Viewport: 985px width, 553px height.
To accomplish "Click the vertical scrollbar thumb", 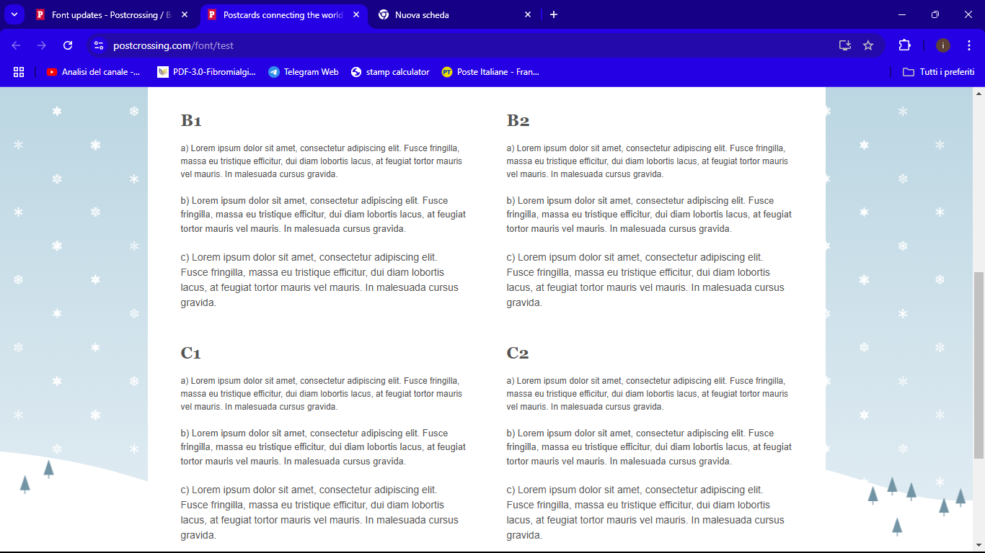I will click(979, 365).
